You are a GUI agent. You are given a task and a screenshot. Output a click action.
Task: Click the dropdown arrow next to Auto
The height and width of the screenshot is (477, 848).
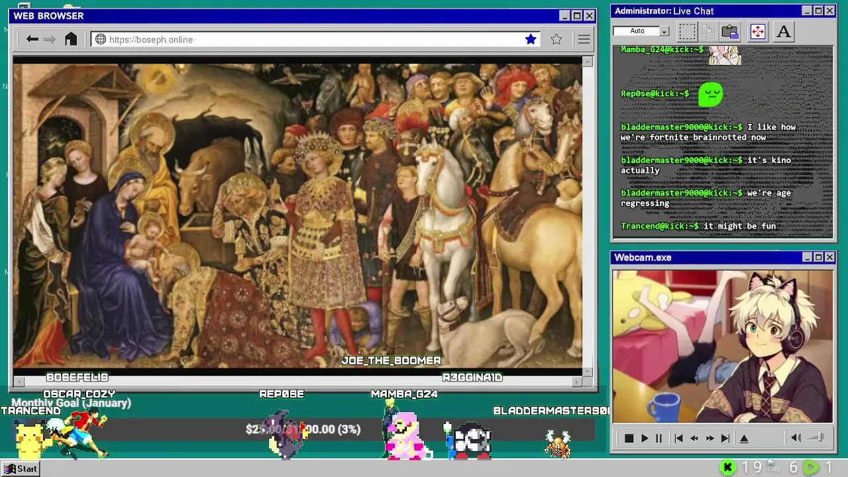coord(664,31)
